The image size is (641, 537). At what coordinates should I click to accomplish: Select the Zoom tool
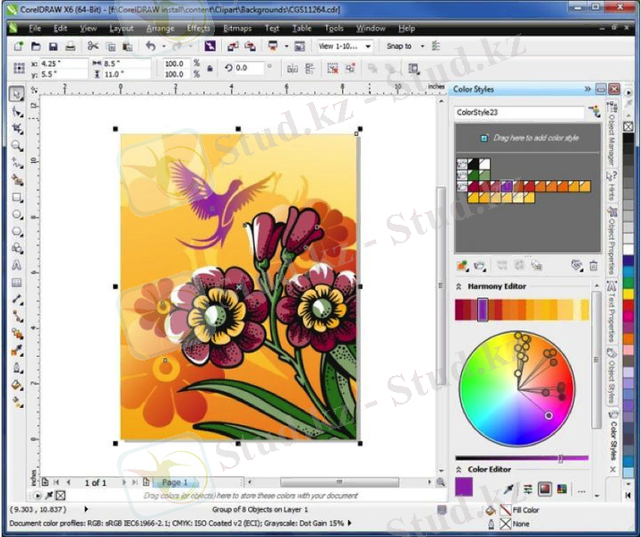(17, 146)
